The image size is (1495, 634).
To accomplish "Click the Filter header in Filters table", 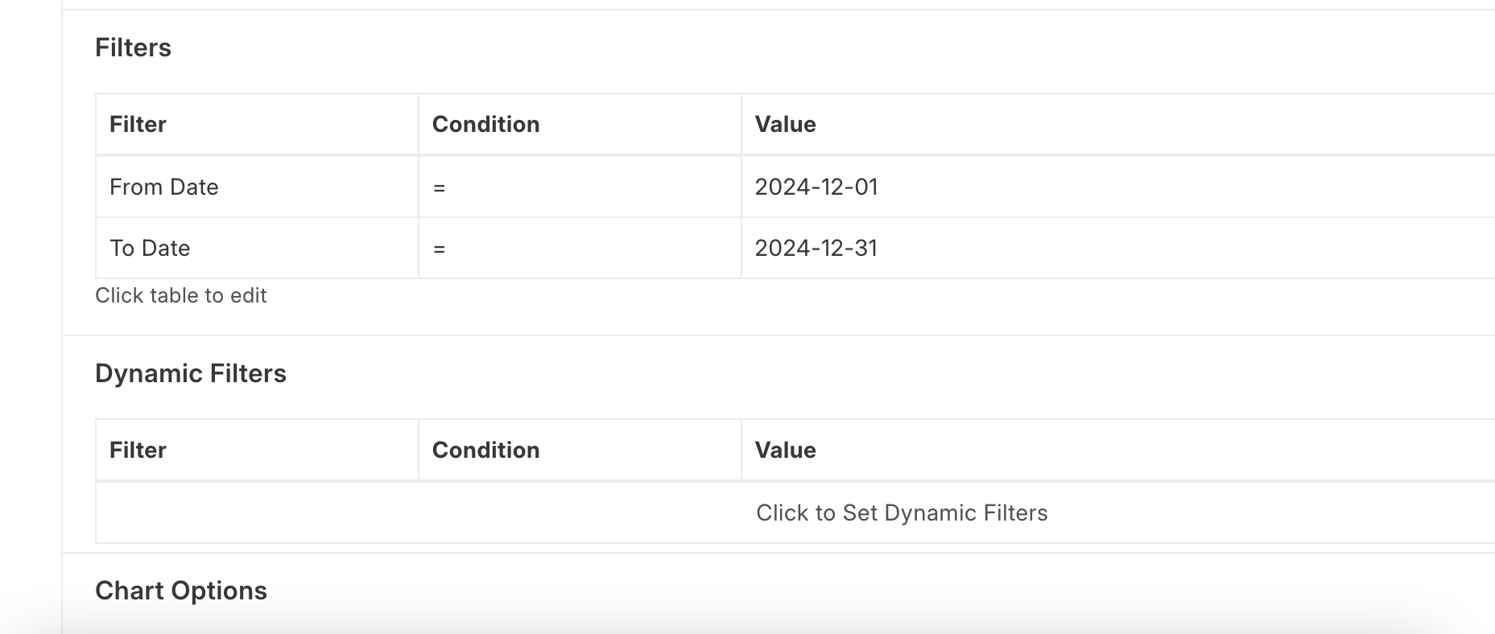I will 138,124.
